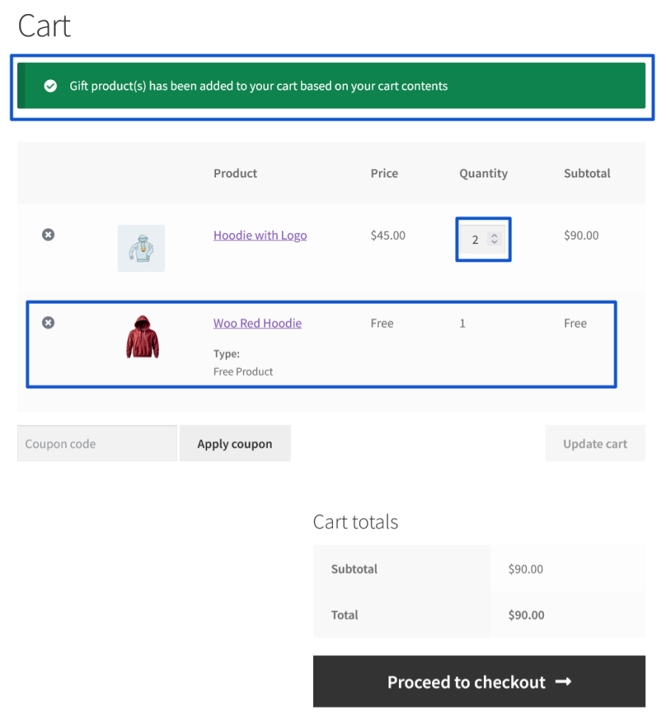Image resolution: width=666 pixels, height=724 pixels.
Task: Focus the Coupon code text field
Action: 97,444
